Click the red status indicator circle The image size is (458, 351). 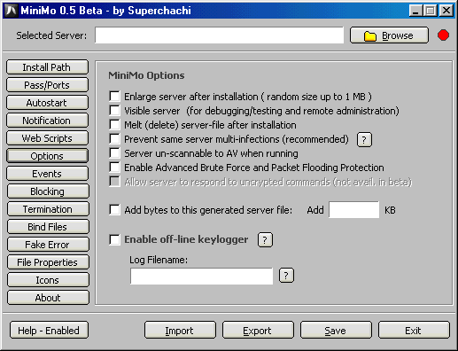[x=443, y=35]
